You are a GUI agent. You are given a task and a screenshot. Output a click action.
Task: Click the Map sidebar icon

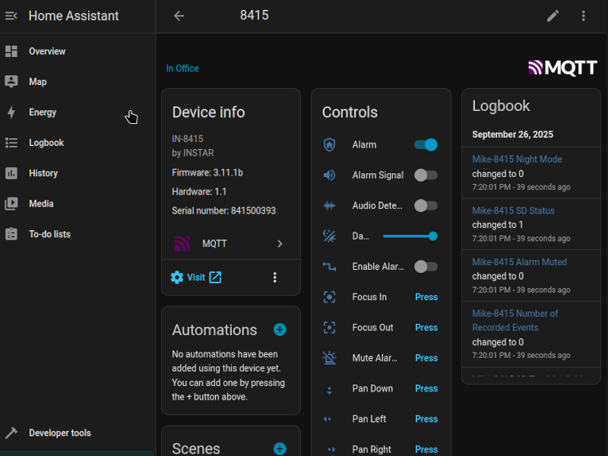click(11, 82)
